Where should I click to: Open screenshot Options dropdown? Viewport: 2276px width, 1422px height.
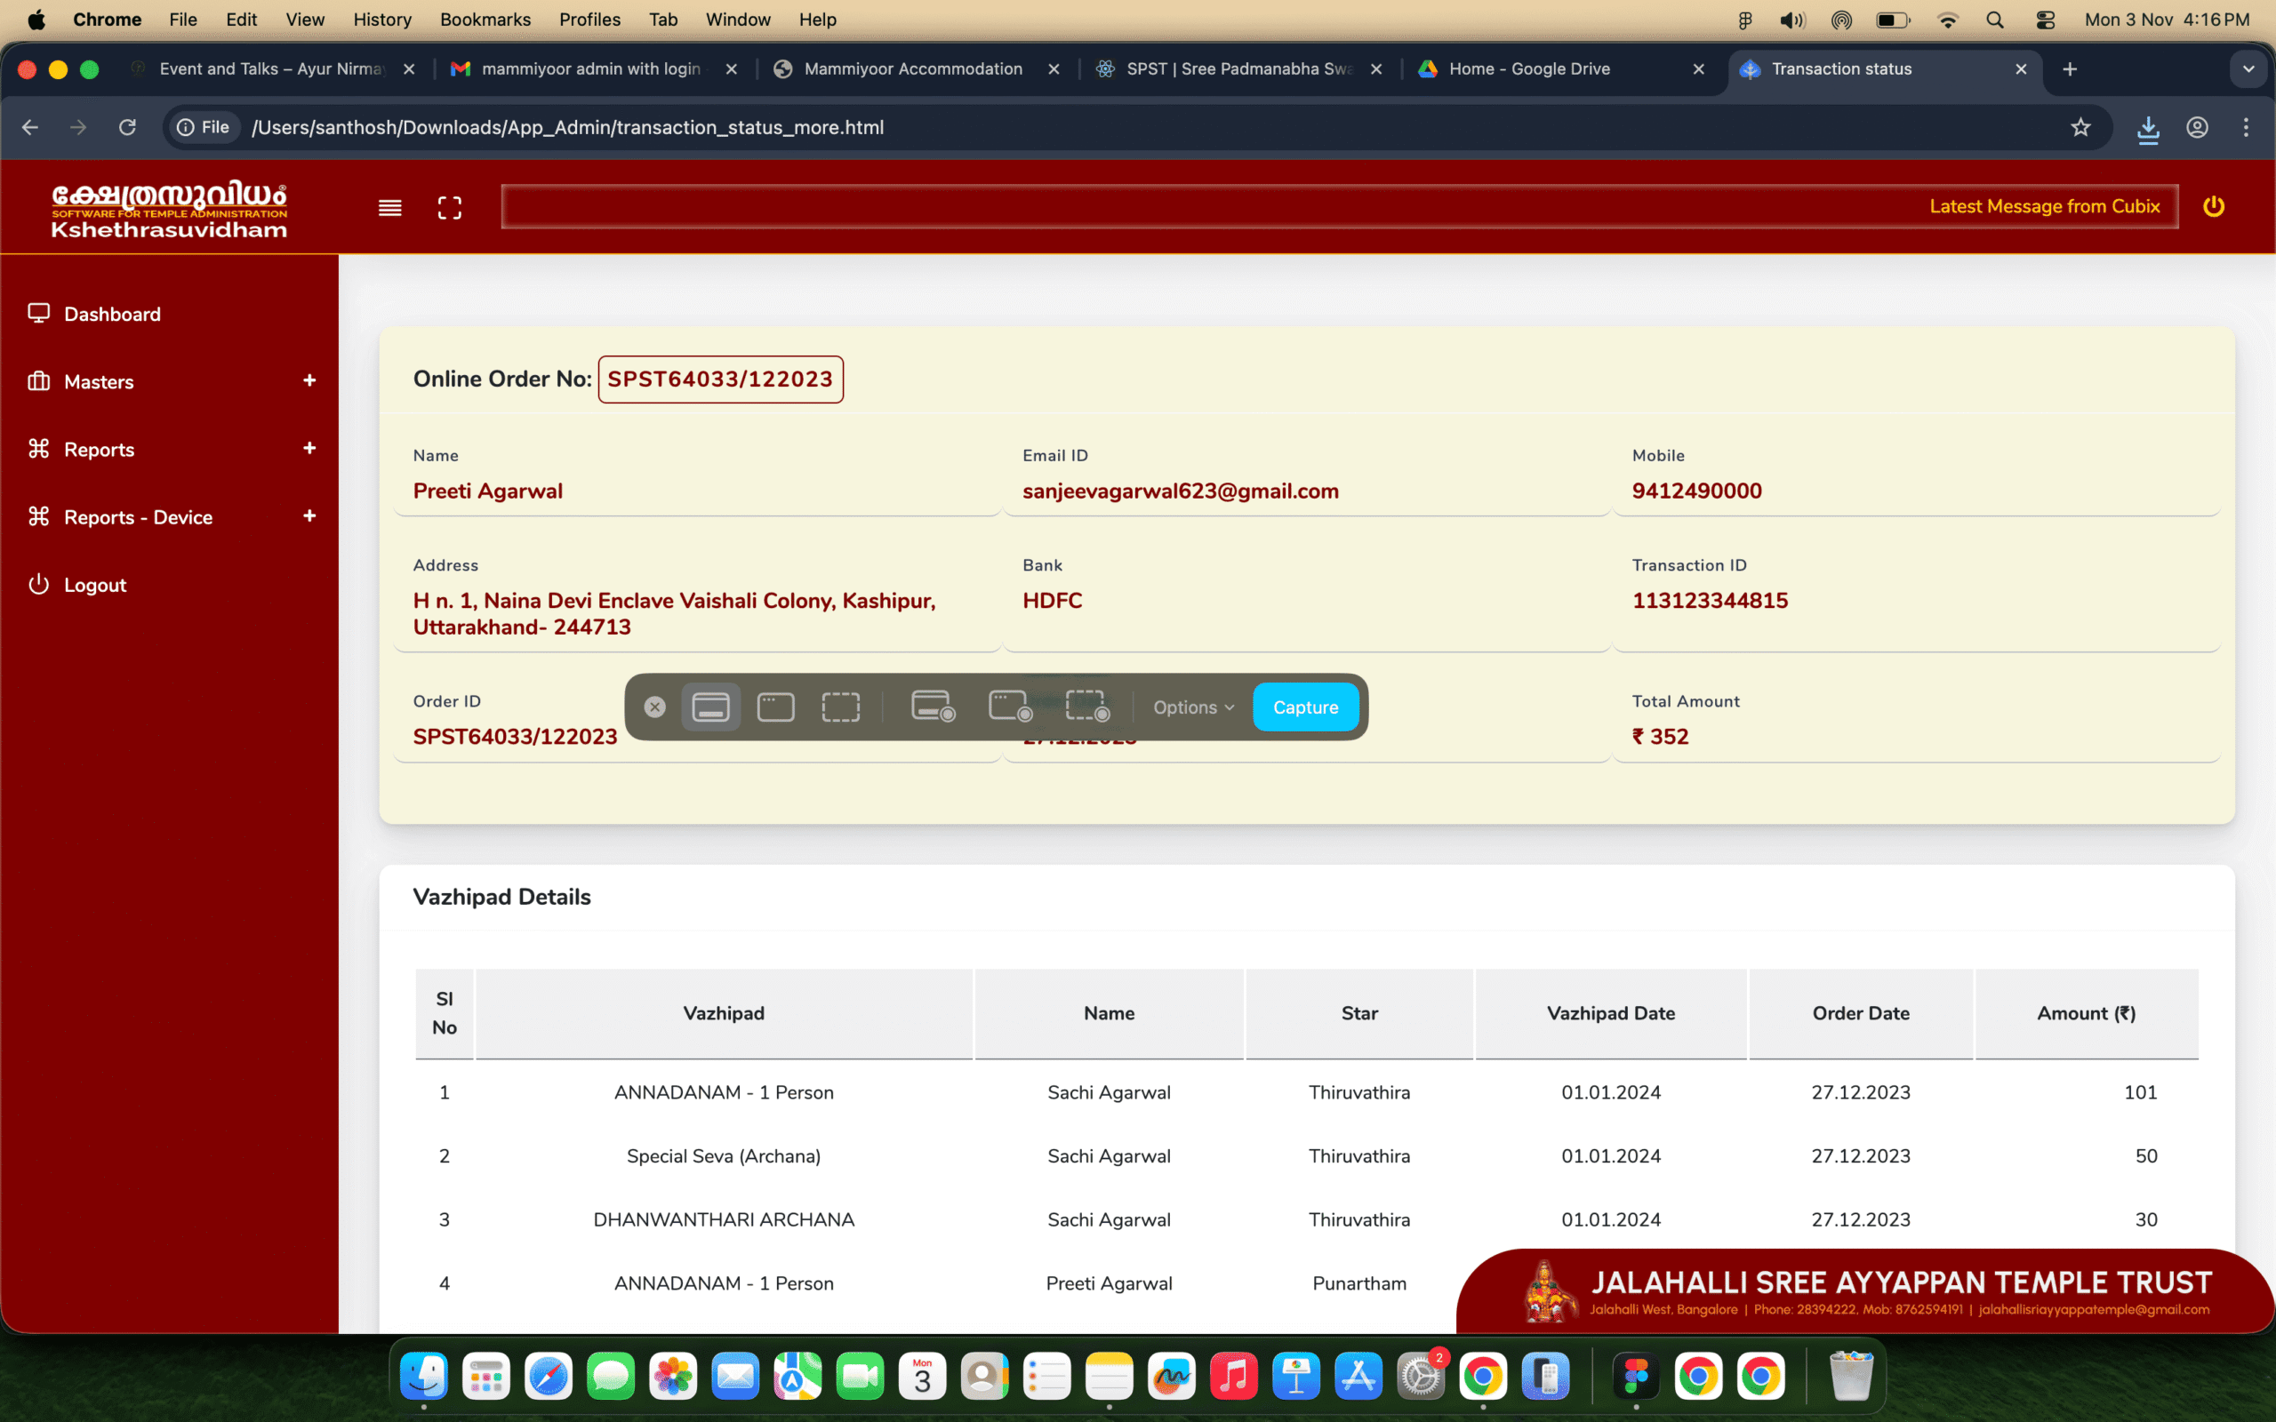coord(1192,707)
